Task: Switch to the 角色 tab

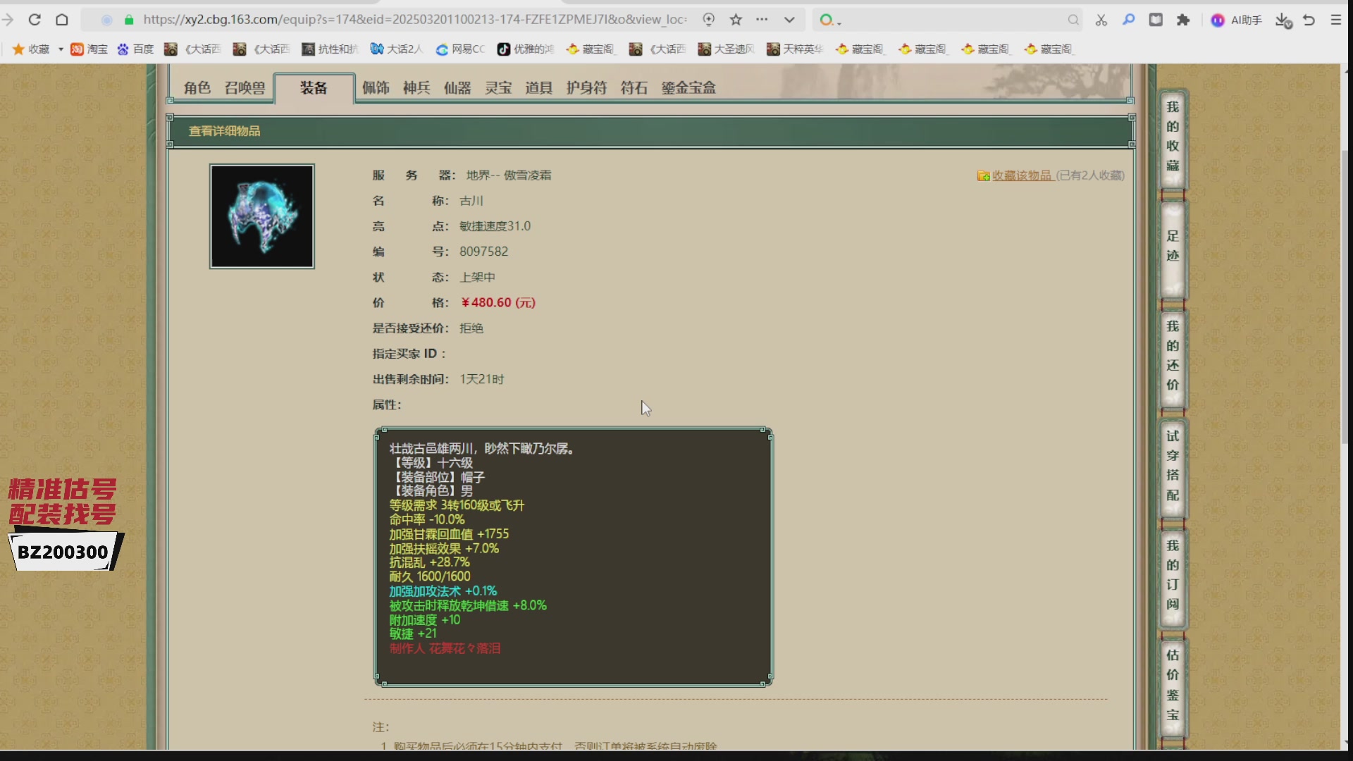Action: point(197,87)
